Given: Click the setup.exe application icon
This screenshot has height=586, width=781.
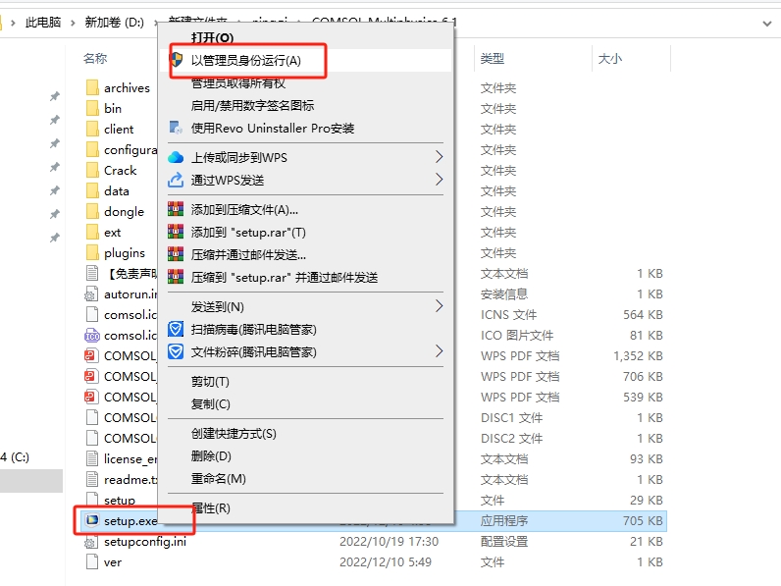Looking at the screenshot, I should 92,520.
